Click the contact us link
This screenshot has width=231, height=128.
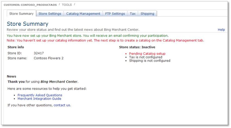(x=62, y=105)
